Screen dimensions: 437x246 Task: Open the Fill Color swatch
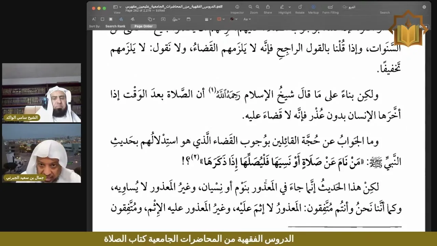pyautogui.click(x=234, y=19)
